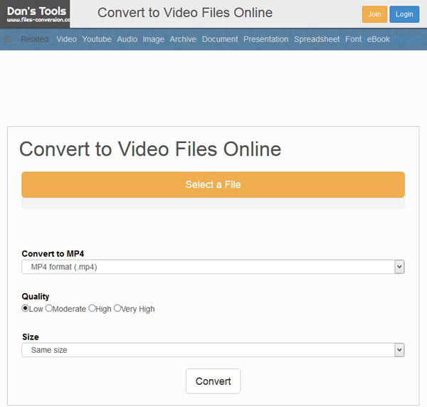The width and height of the screenshot is (427, 407).
Task: Click the Quality label
Action: [36, 297]
